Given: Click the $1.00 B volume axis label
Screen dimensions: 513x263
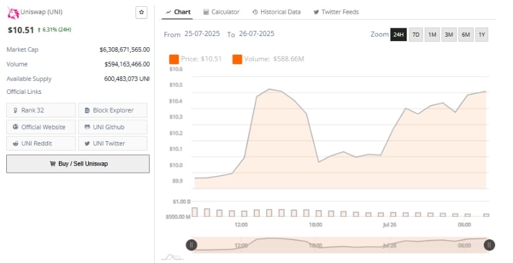Looking at the screenshot, I should point(182,201).
